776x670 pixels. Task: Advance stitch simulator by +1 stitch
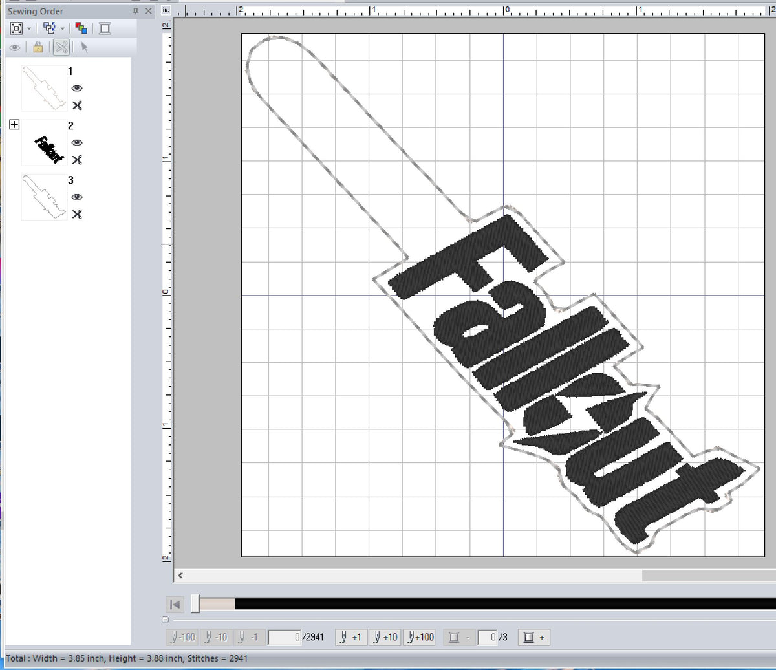351,638
